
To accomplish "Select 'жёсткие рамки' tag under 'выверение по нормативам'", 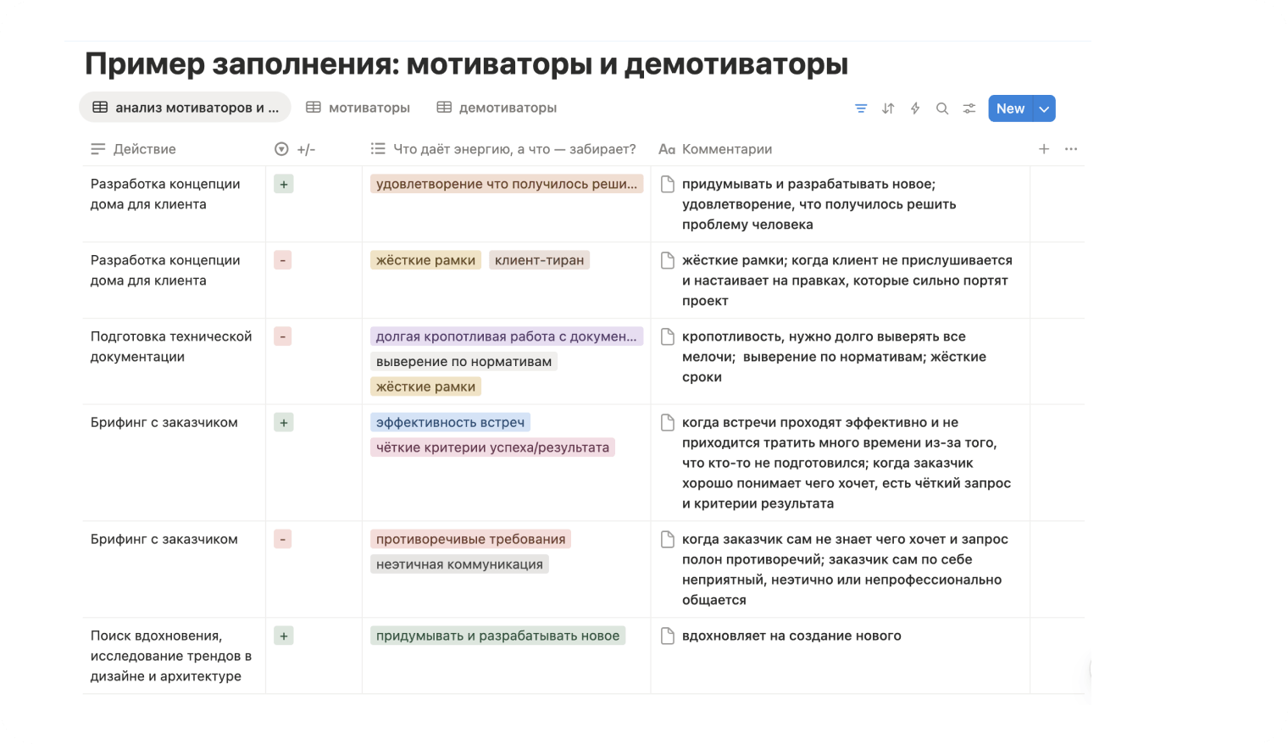I will pos(425,386).
